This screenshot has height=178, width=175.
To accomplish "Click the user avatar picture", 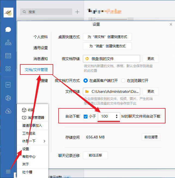I will pyautogui.click(x=8, y=13).
